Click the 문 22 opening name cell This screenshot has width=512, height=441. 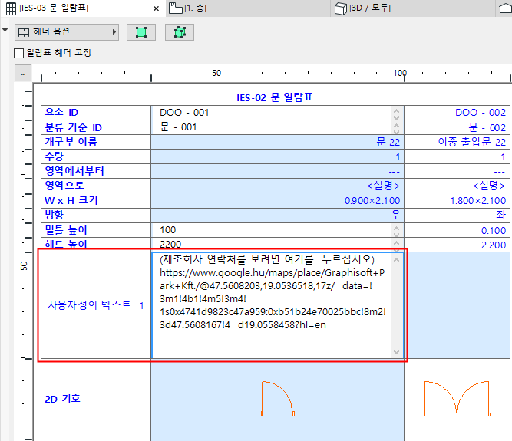point(278,142)
